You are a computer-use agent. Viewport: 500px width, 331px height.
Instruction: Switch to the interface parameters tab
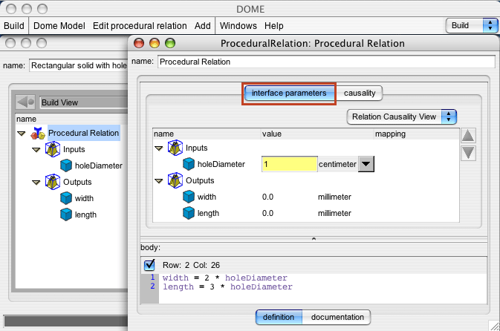click(x=289, y=93)
